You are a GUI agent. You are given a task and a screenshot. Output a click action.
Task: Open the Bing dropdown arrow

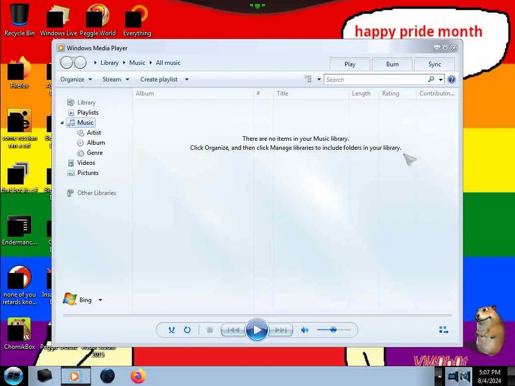pyautogui.click(x=100, y=300)
